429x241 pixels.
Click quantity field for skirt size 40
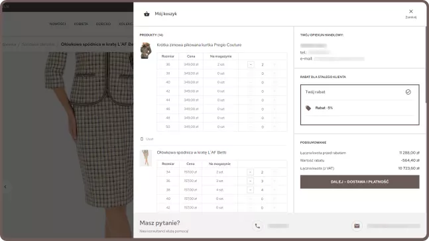(x=262, y=199)
